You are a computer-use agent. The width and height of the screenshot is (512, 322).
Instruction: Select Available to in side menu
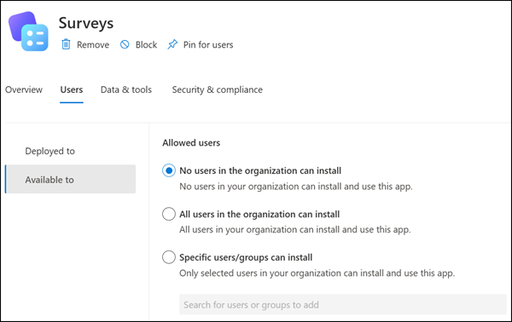pos(70,179)
